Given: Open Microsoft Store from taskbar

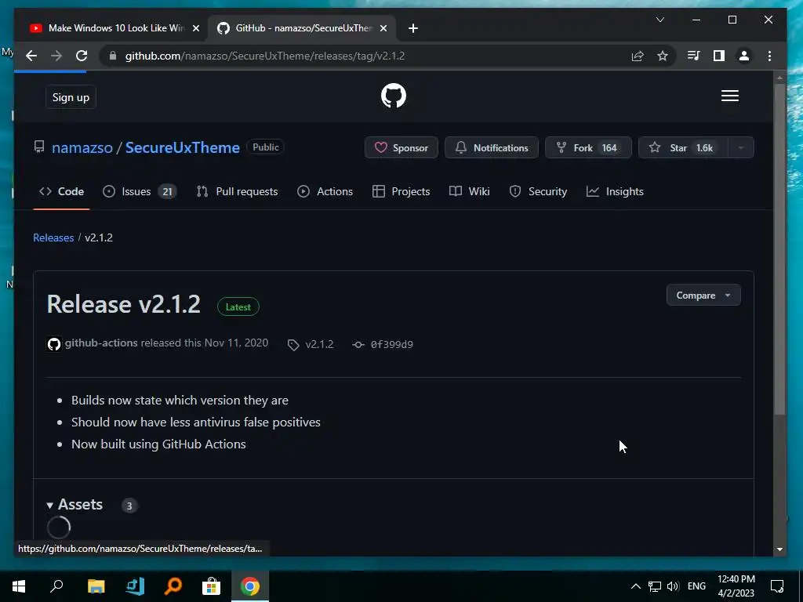Looking at the screenshot, I should point(211,586).
